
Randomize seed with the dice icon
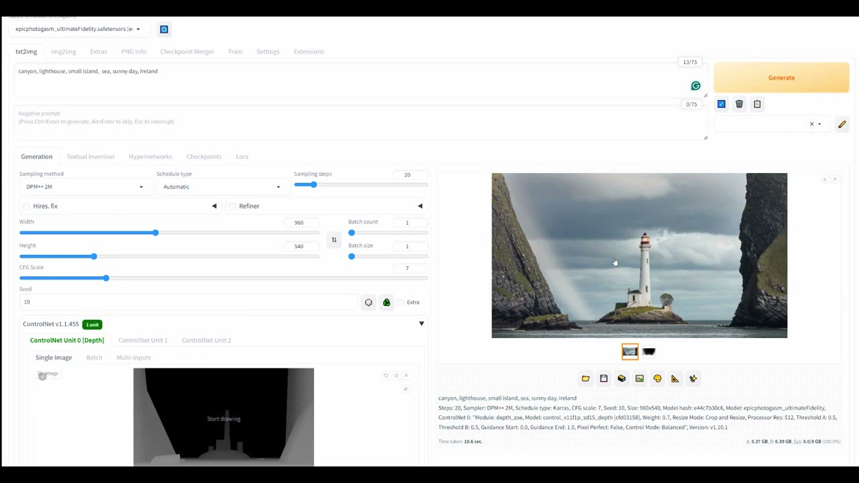click(x=368, y=303)
